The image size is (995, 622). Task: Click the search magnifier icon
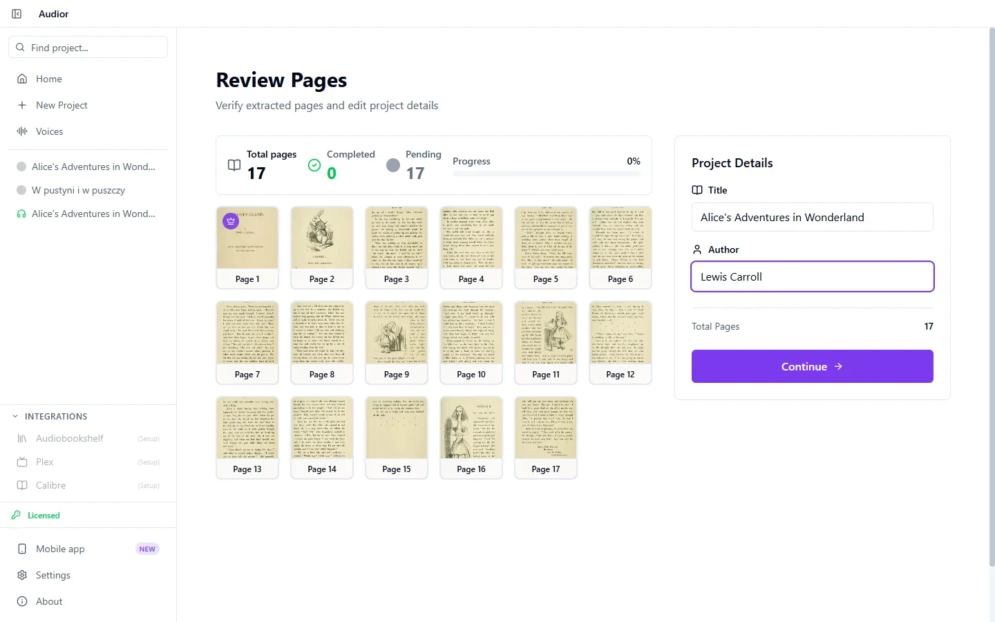20,47
